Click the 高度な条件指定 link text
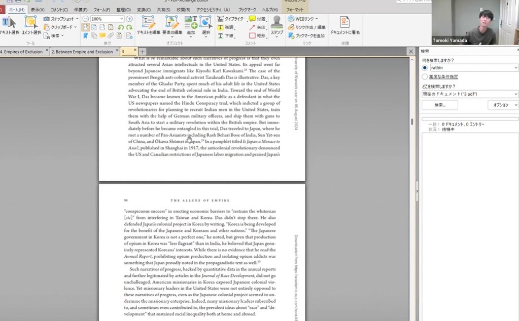This screenshot has height=321, width=519. [x=443, y=77]
